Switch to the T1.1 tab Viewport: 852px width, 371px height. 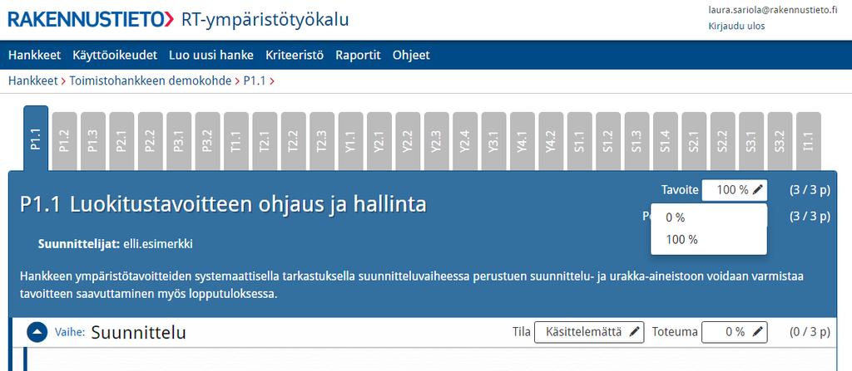(x=236, y=141)
